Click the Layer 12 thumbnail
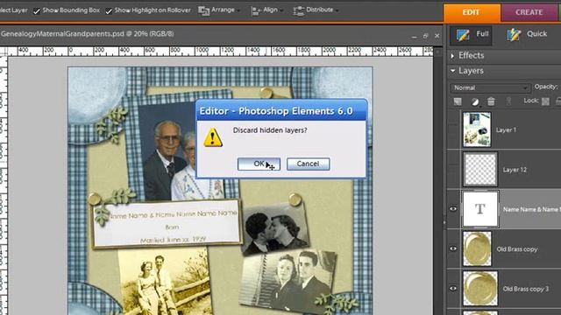 tap(480, 169)
